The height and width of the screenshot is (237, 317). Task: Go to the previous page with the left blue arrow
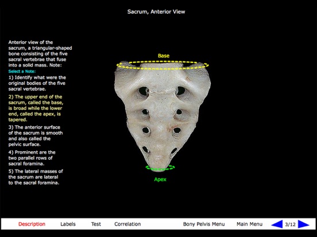click(277, 224)
